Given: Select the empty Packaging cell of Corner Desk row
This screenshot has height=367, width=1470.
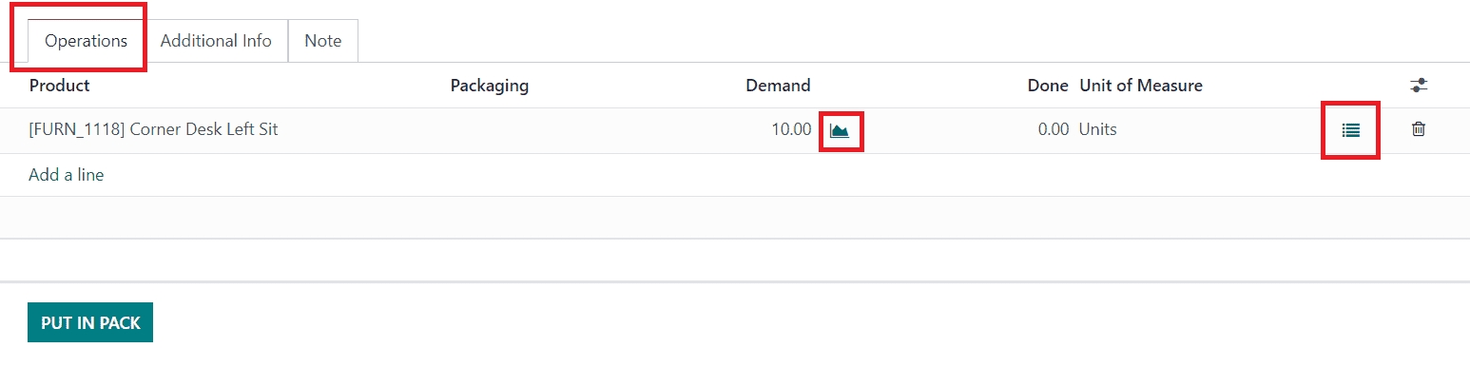Looking at the screenshot, I should click(571, 130).
